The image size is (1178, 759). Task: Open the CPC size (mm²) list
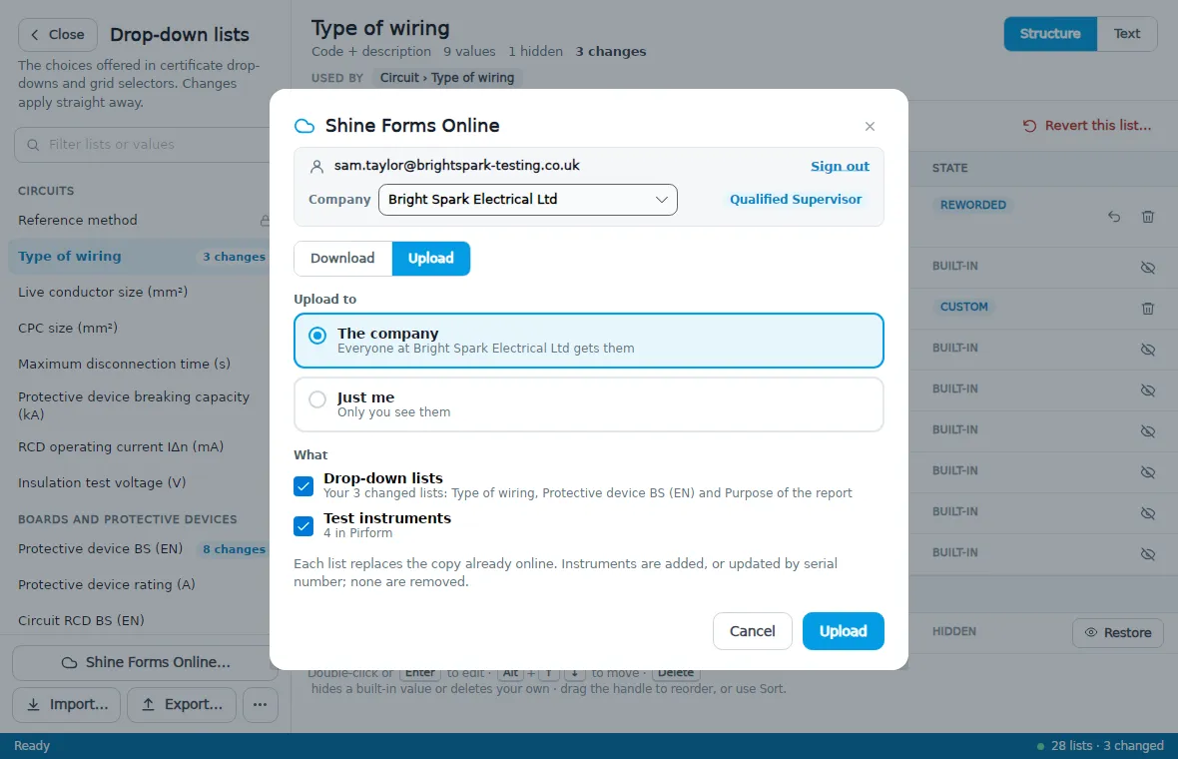142,328
